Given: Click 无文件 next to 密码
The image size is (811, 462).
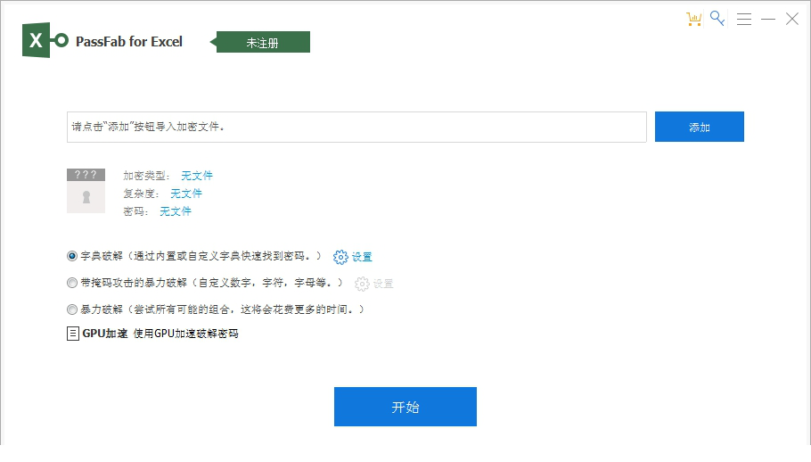Looking at the screenshot, I should tap(176, 211).
